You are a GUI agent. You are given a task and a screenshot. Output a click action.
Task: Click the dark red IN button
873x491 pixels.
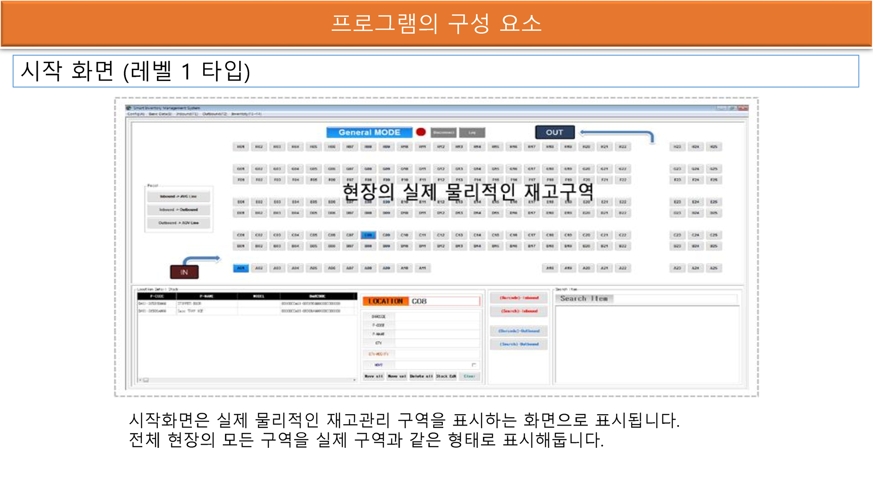(184, 272)
